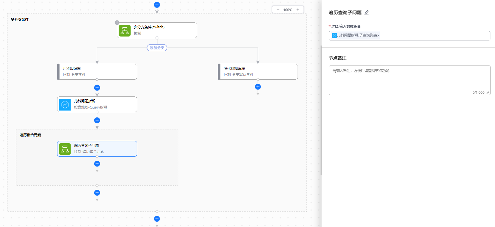
Task: Click 添加分支 to add a branch
Action: (157, 48)
